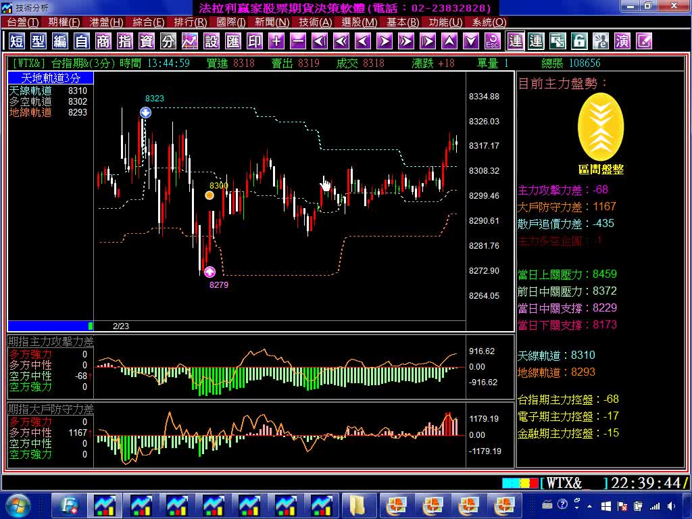Image resolution: width=692 pixels, height=519 pixels.
Task: Click the pencil edit icon at toolbar end
Action: [644, 41]
